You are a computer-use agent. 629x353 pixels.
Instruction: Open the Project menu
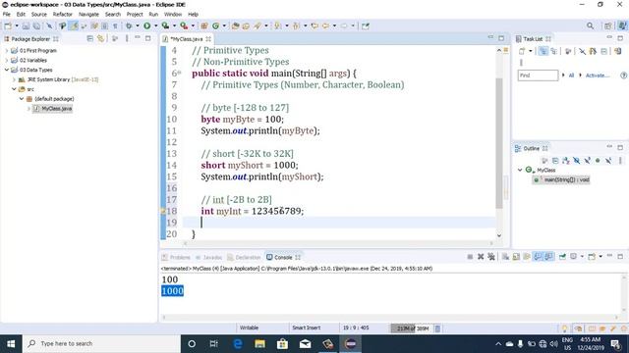coord(135,14)
